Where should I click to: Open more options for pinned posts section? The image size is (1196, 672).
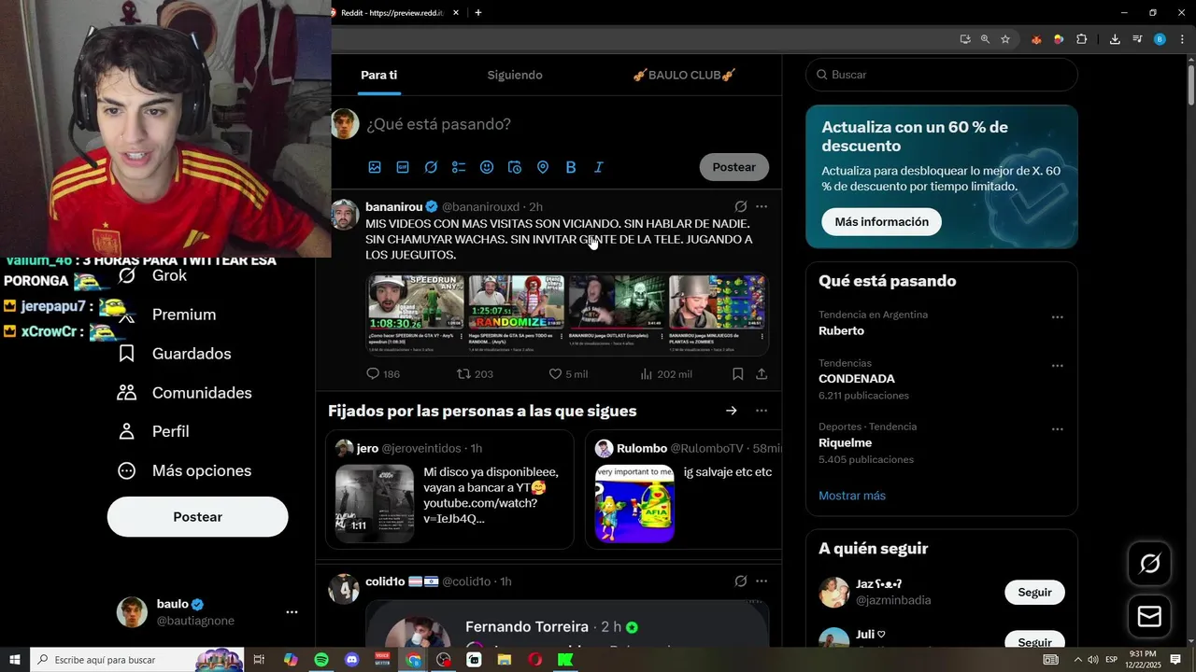[762, 411]
